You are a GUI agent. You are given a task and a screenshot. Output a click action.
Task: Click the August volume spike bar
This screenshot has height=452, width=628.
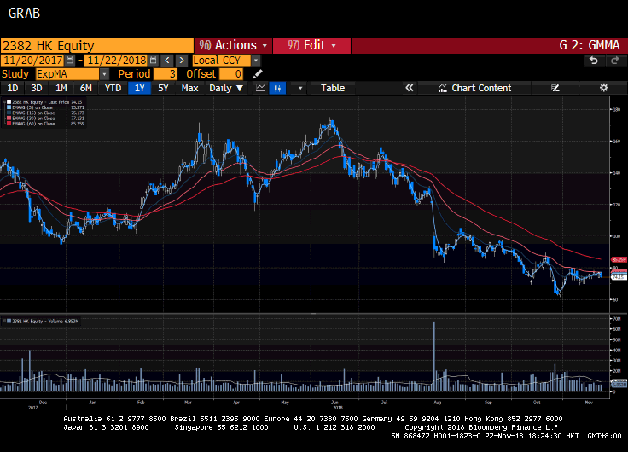pyautogui.click(x=434, y=356)
